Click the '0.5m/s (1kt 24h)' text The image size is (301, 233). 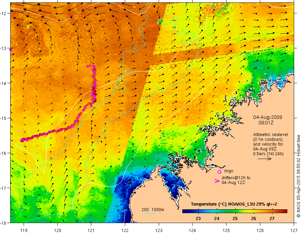(268, 154)
